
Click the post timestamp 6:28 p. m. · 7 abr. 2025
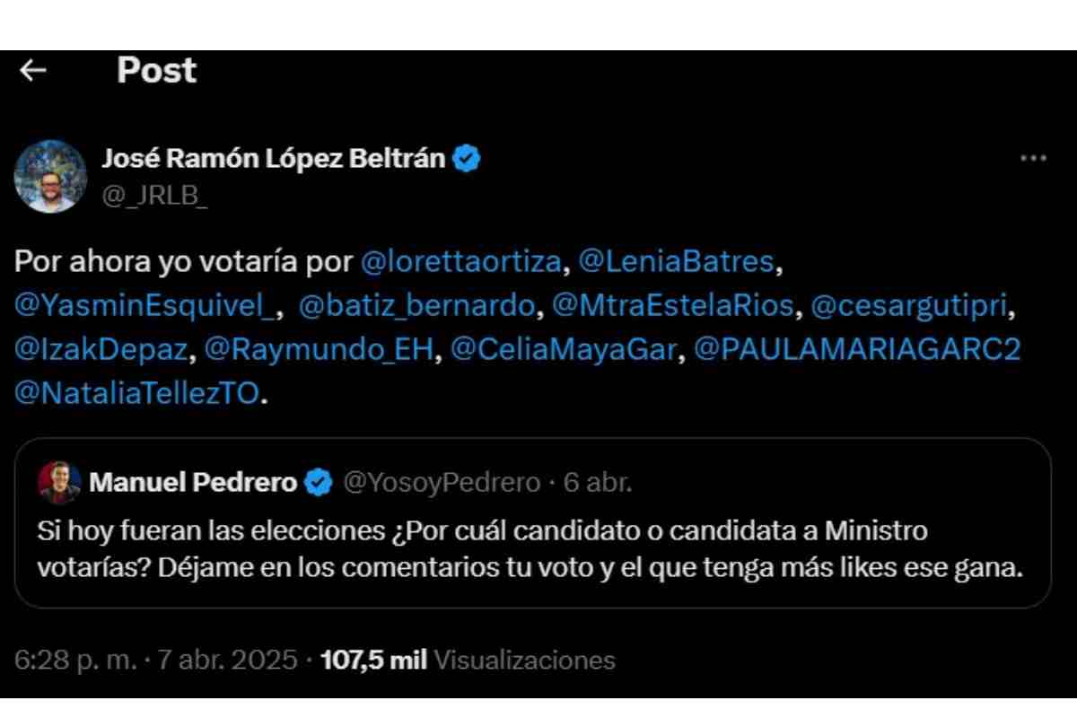click(x=155, y=661)
